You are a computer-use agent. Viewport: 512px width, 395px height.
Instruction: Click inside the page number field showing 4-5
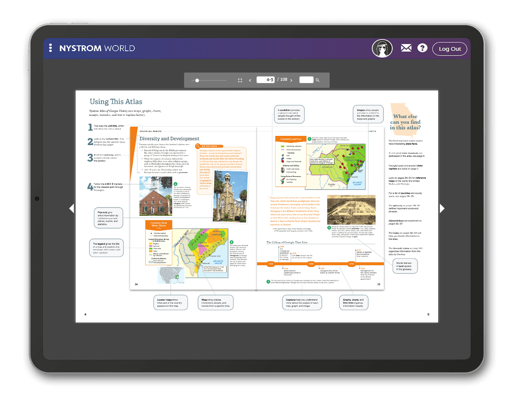(266, 80)
